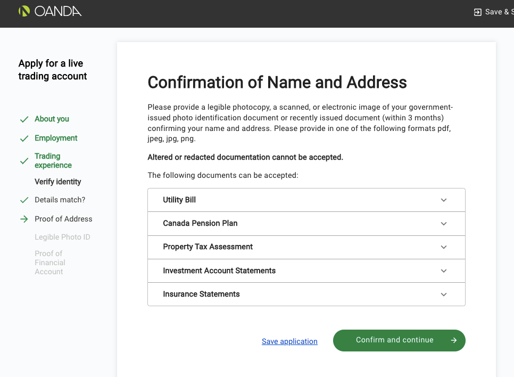The height and width of the screenshot is (377, 514).
Task: Click the OANDA logo
Action: [50, 12]
